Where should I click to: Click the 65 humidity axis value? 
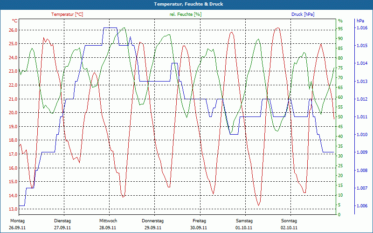[340, 88]
